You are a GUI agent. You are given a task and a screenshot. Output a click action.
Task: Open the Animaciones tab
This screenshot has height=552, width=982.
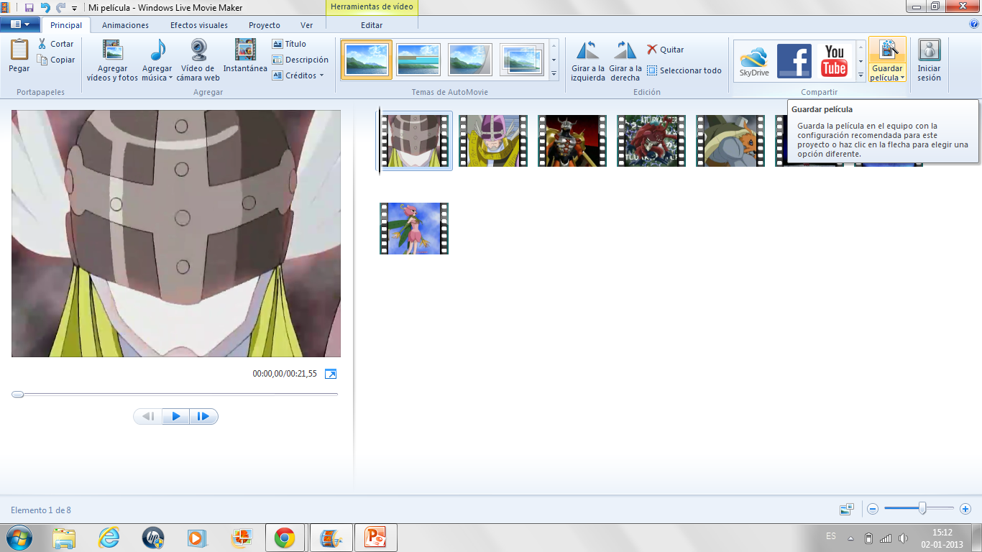click(125, 25)
